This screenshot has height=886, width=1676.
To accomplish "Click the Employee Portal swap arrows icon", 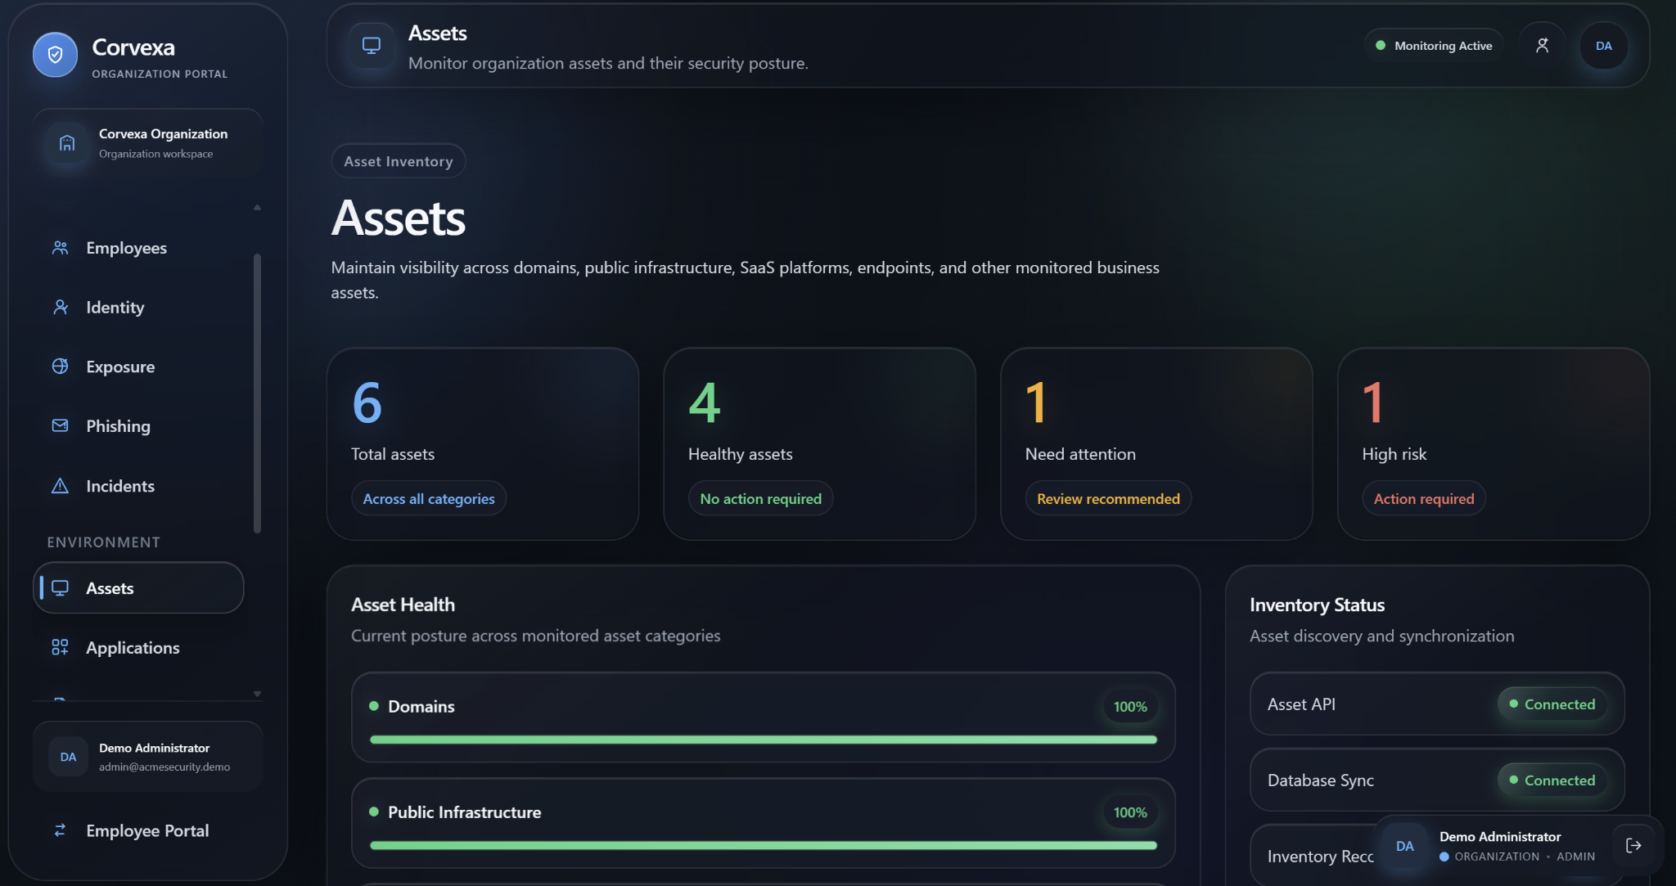I will coord(61,830).
